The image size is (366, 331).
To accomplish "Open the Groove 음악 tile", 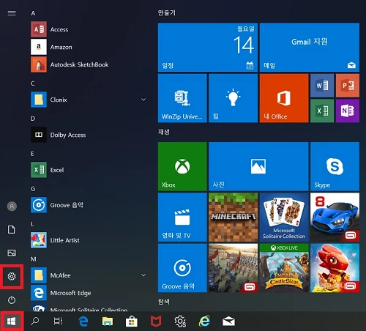I will tap(182, 268).
